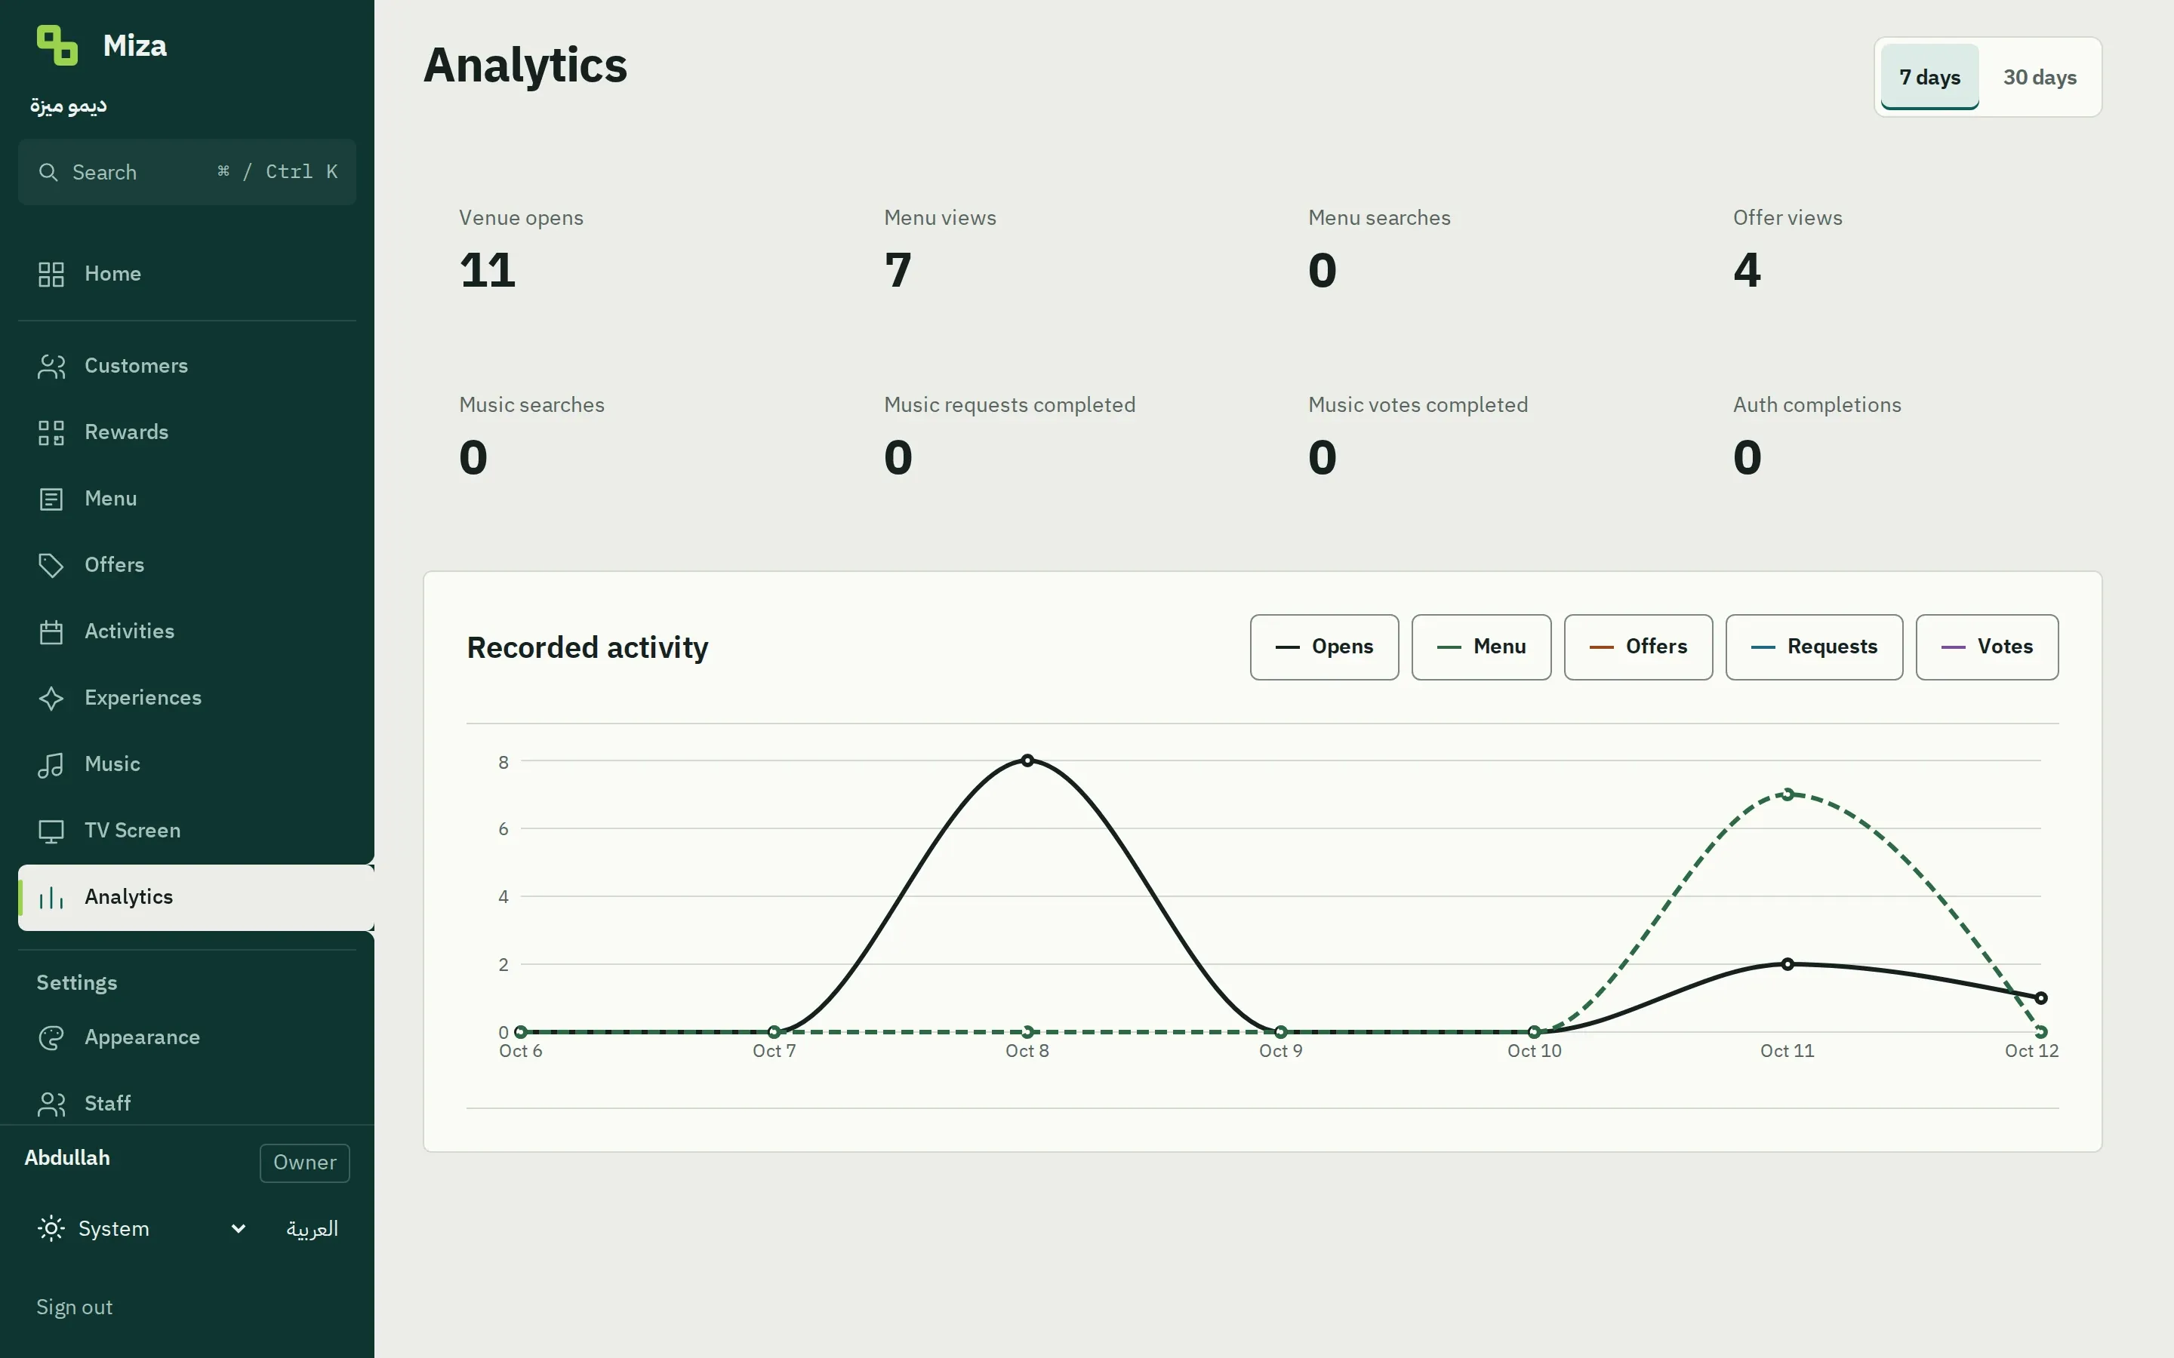Open Appearance settings
This screenshot has width=2174, height=1358.
pyautogui.click(x=187, y=1038)
